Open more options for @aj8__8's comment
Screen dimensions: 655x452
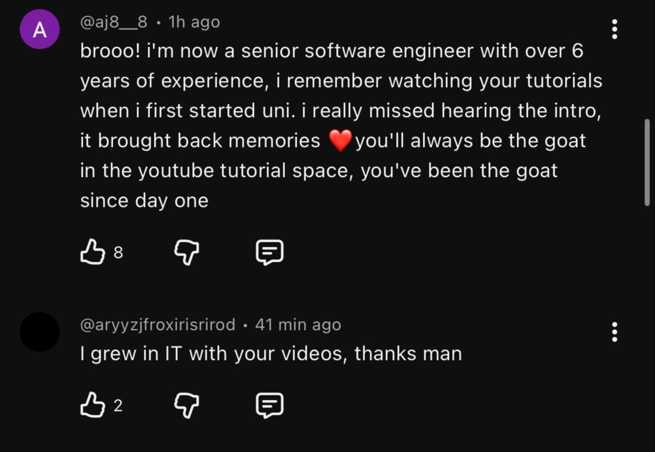tap(614, 29)
